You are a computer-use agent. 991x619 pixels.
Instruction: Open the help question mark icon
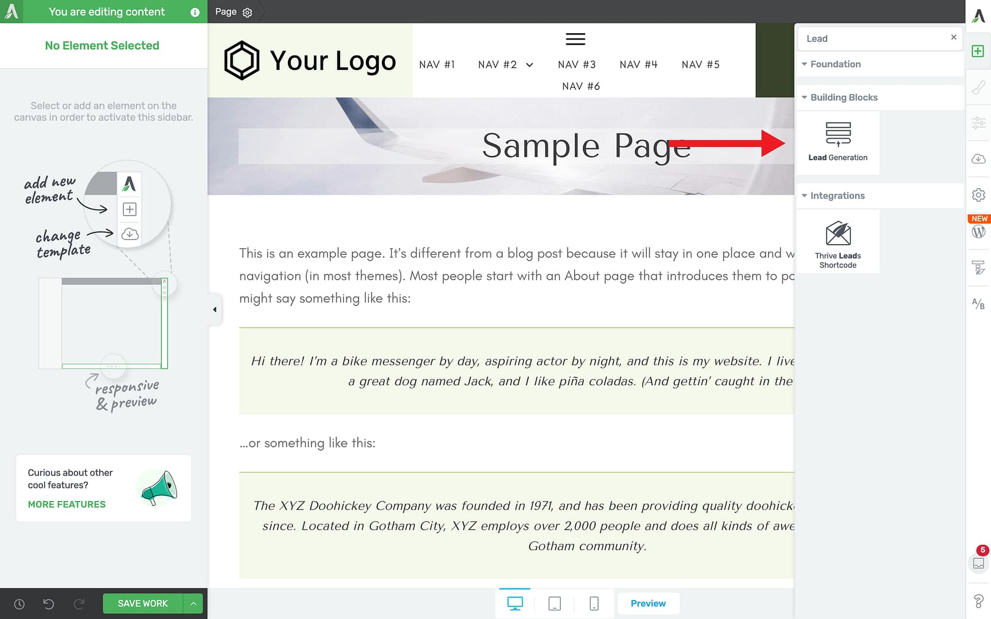[978, 600]
